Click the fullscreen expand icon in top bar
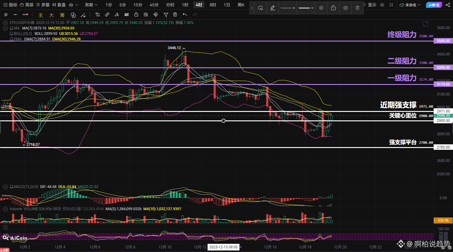Image resolution: width=453 pixels, height=252 pixels. (x=391, y=5)
